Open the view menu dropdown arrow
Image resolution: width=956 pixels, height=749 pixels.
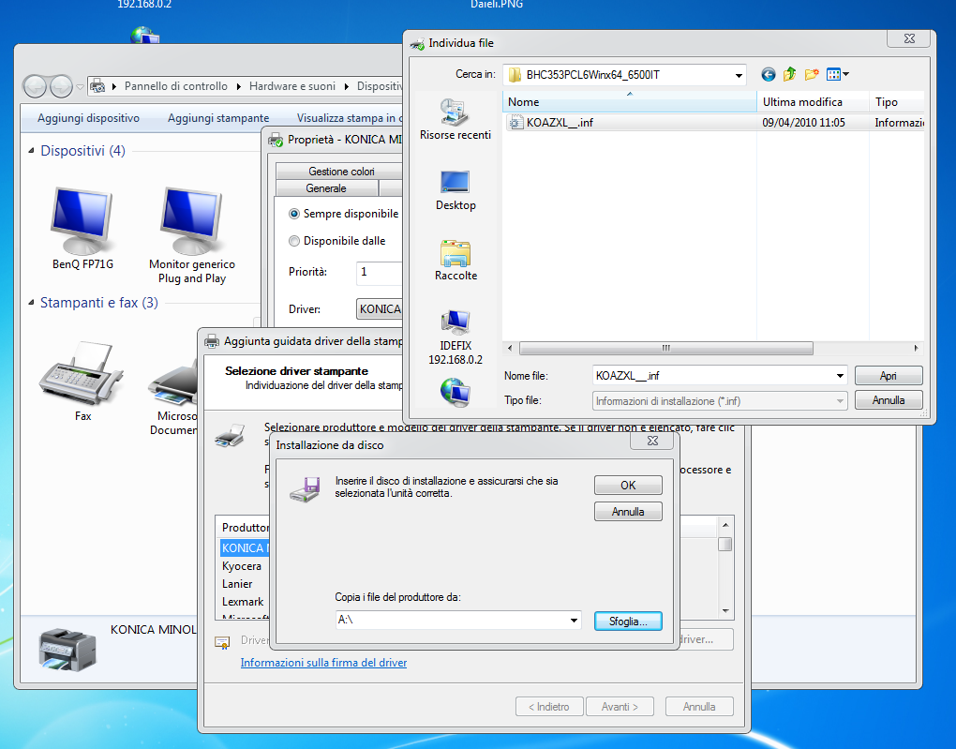pyautogui.click(x=846, y=74)
